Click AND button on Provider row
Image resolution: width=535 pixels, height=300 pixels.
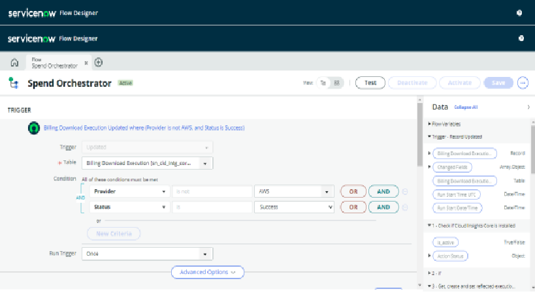[383, 191]
